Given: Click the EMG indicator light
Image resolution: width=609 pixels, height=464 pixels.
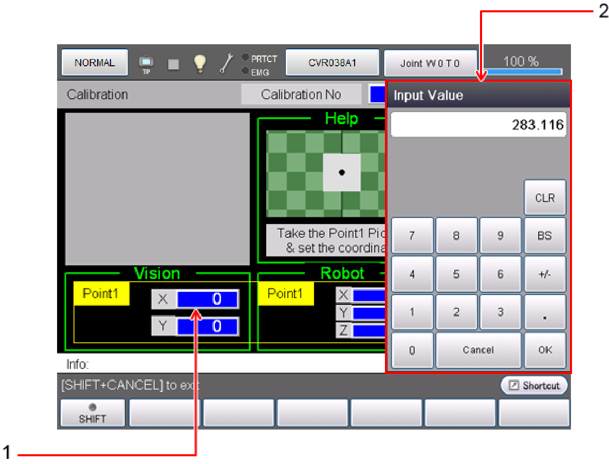Looking at the screenshot, I should [x=245, y=71].
